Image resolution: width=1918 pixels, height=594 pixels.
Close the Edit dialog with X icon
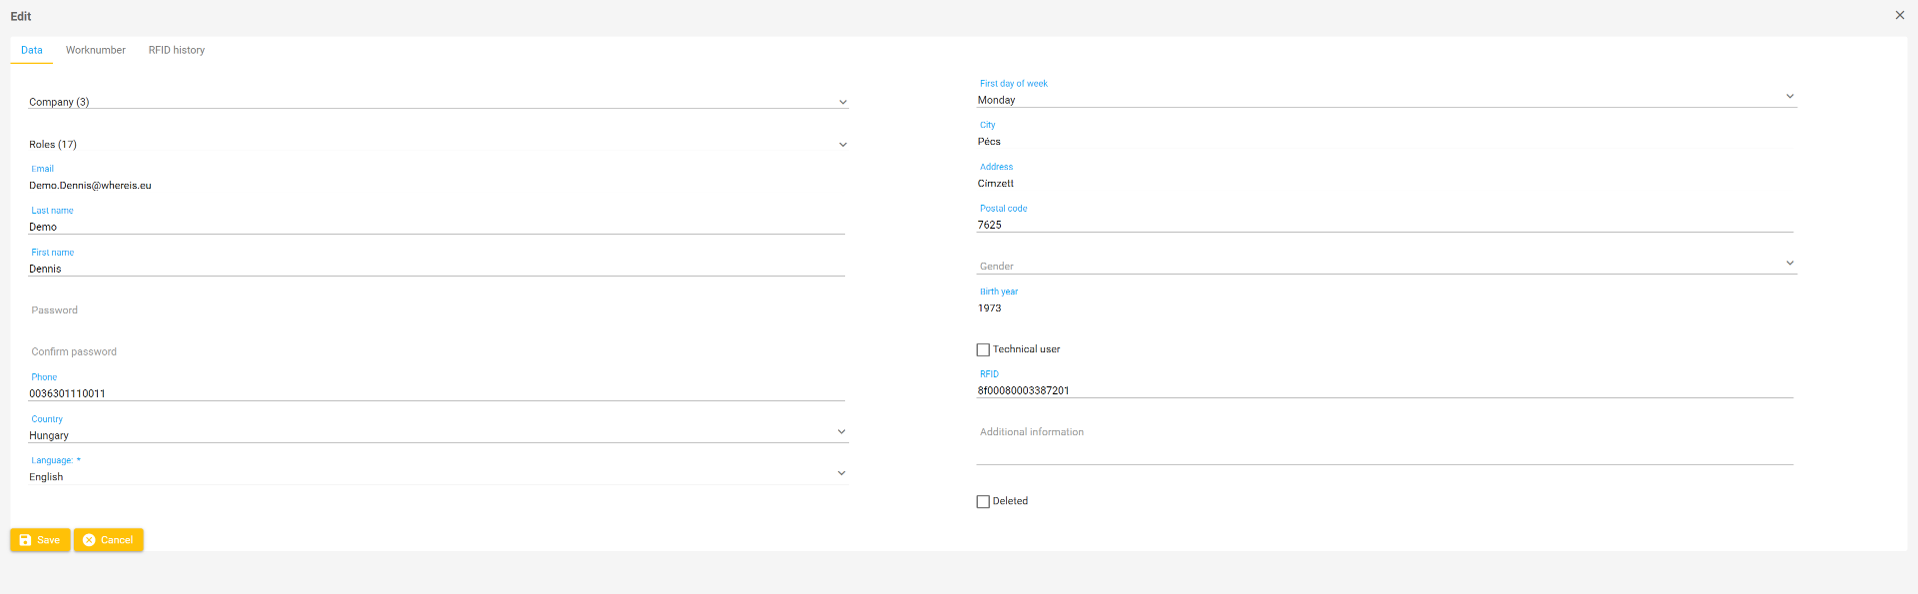[x=1899, y=15]
